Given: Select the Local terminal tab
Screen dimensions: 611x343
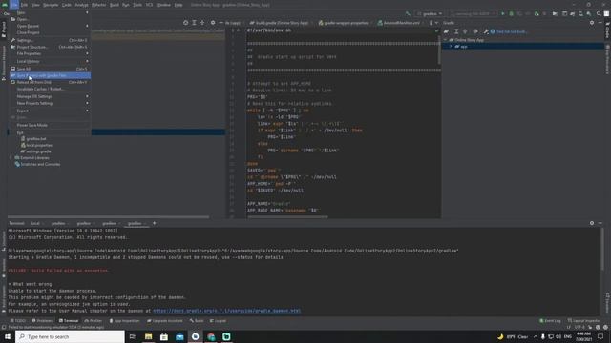Looking at the screenshot, I should pos(36,223).
